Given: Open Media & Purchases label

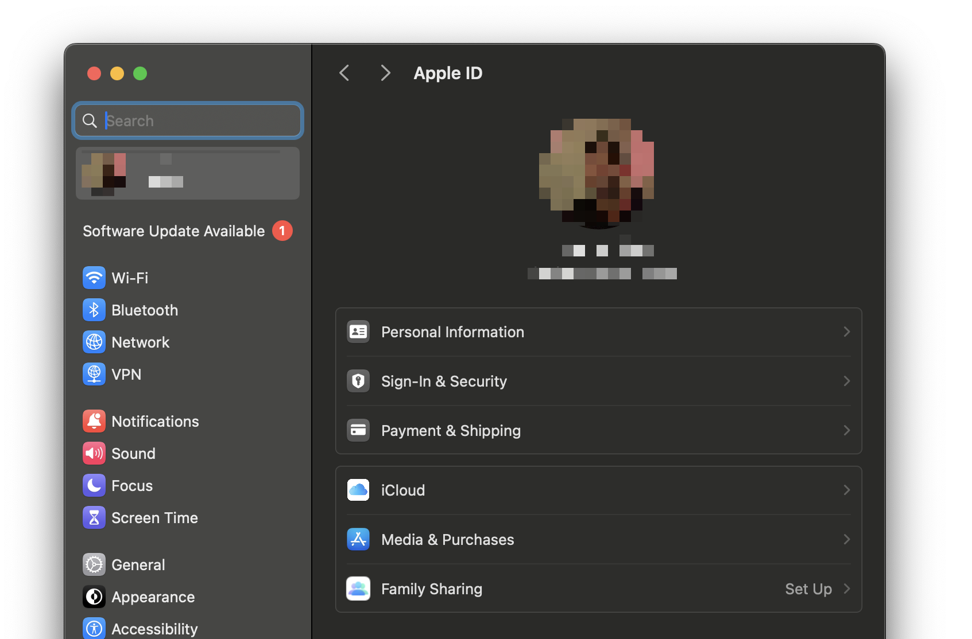Looking at the screenshot, I should (x=448, y=540).
